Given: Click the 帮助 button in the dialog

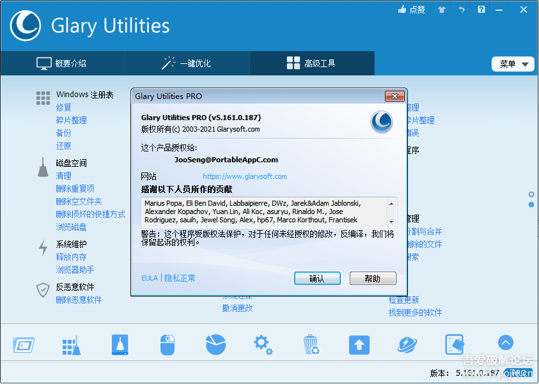Looking at the screenshot, I should click(x=373, y=278).
